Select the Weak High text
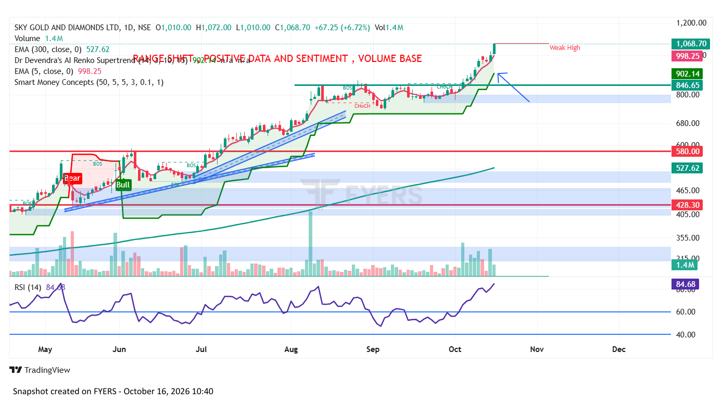722x402 pixels. (x=565, y=48)
